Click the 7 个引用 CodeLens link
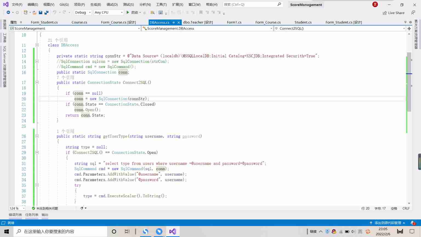Image resolution: width=421 pixels, height=237 pixels. point(66,77)
